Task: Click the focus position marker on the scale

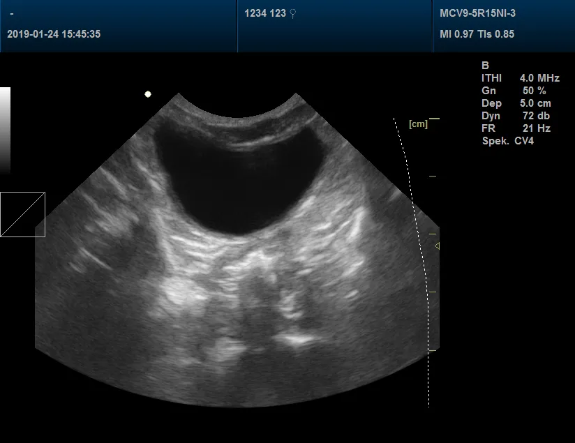Action: 438,244
